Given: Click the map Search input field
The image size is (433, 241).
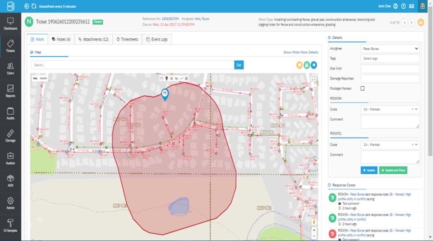Looking at the screenshot, I should click(x=133, y=65).
